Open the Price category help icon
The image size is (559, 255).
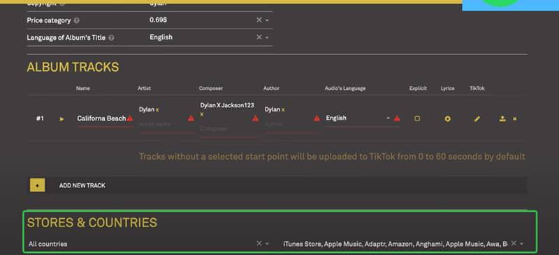click(77, 21)
